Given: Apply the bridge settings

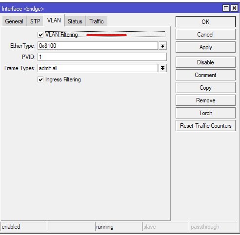Looking at the screenshot, I should [x=205, y=47].
